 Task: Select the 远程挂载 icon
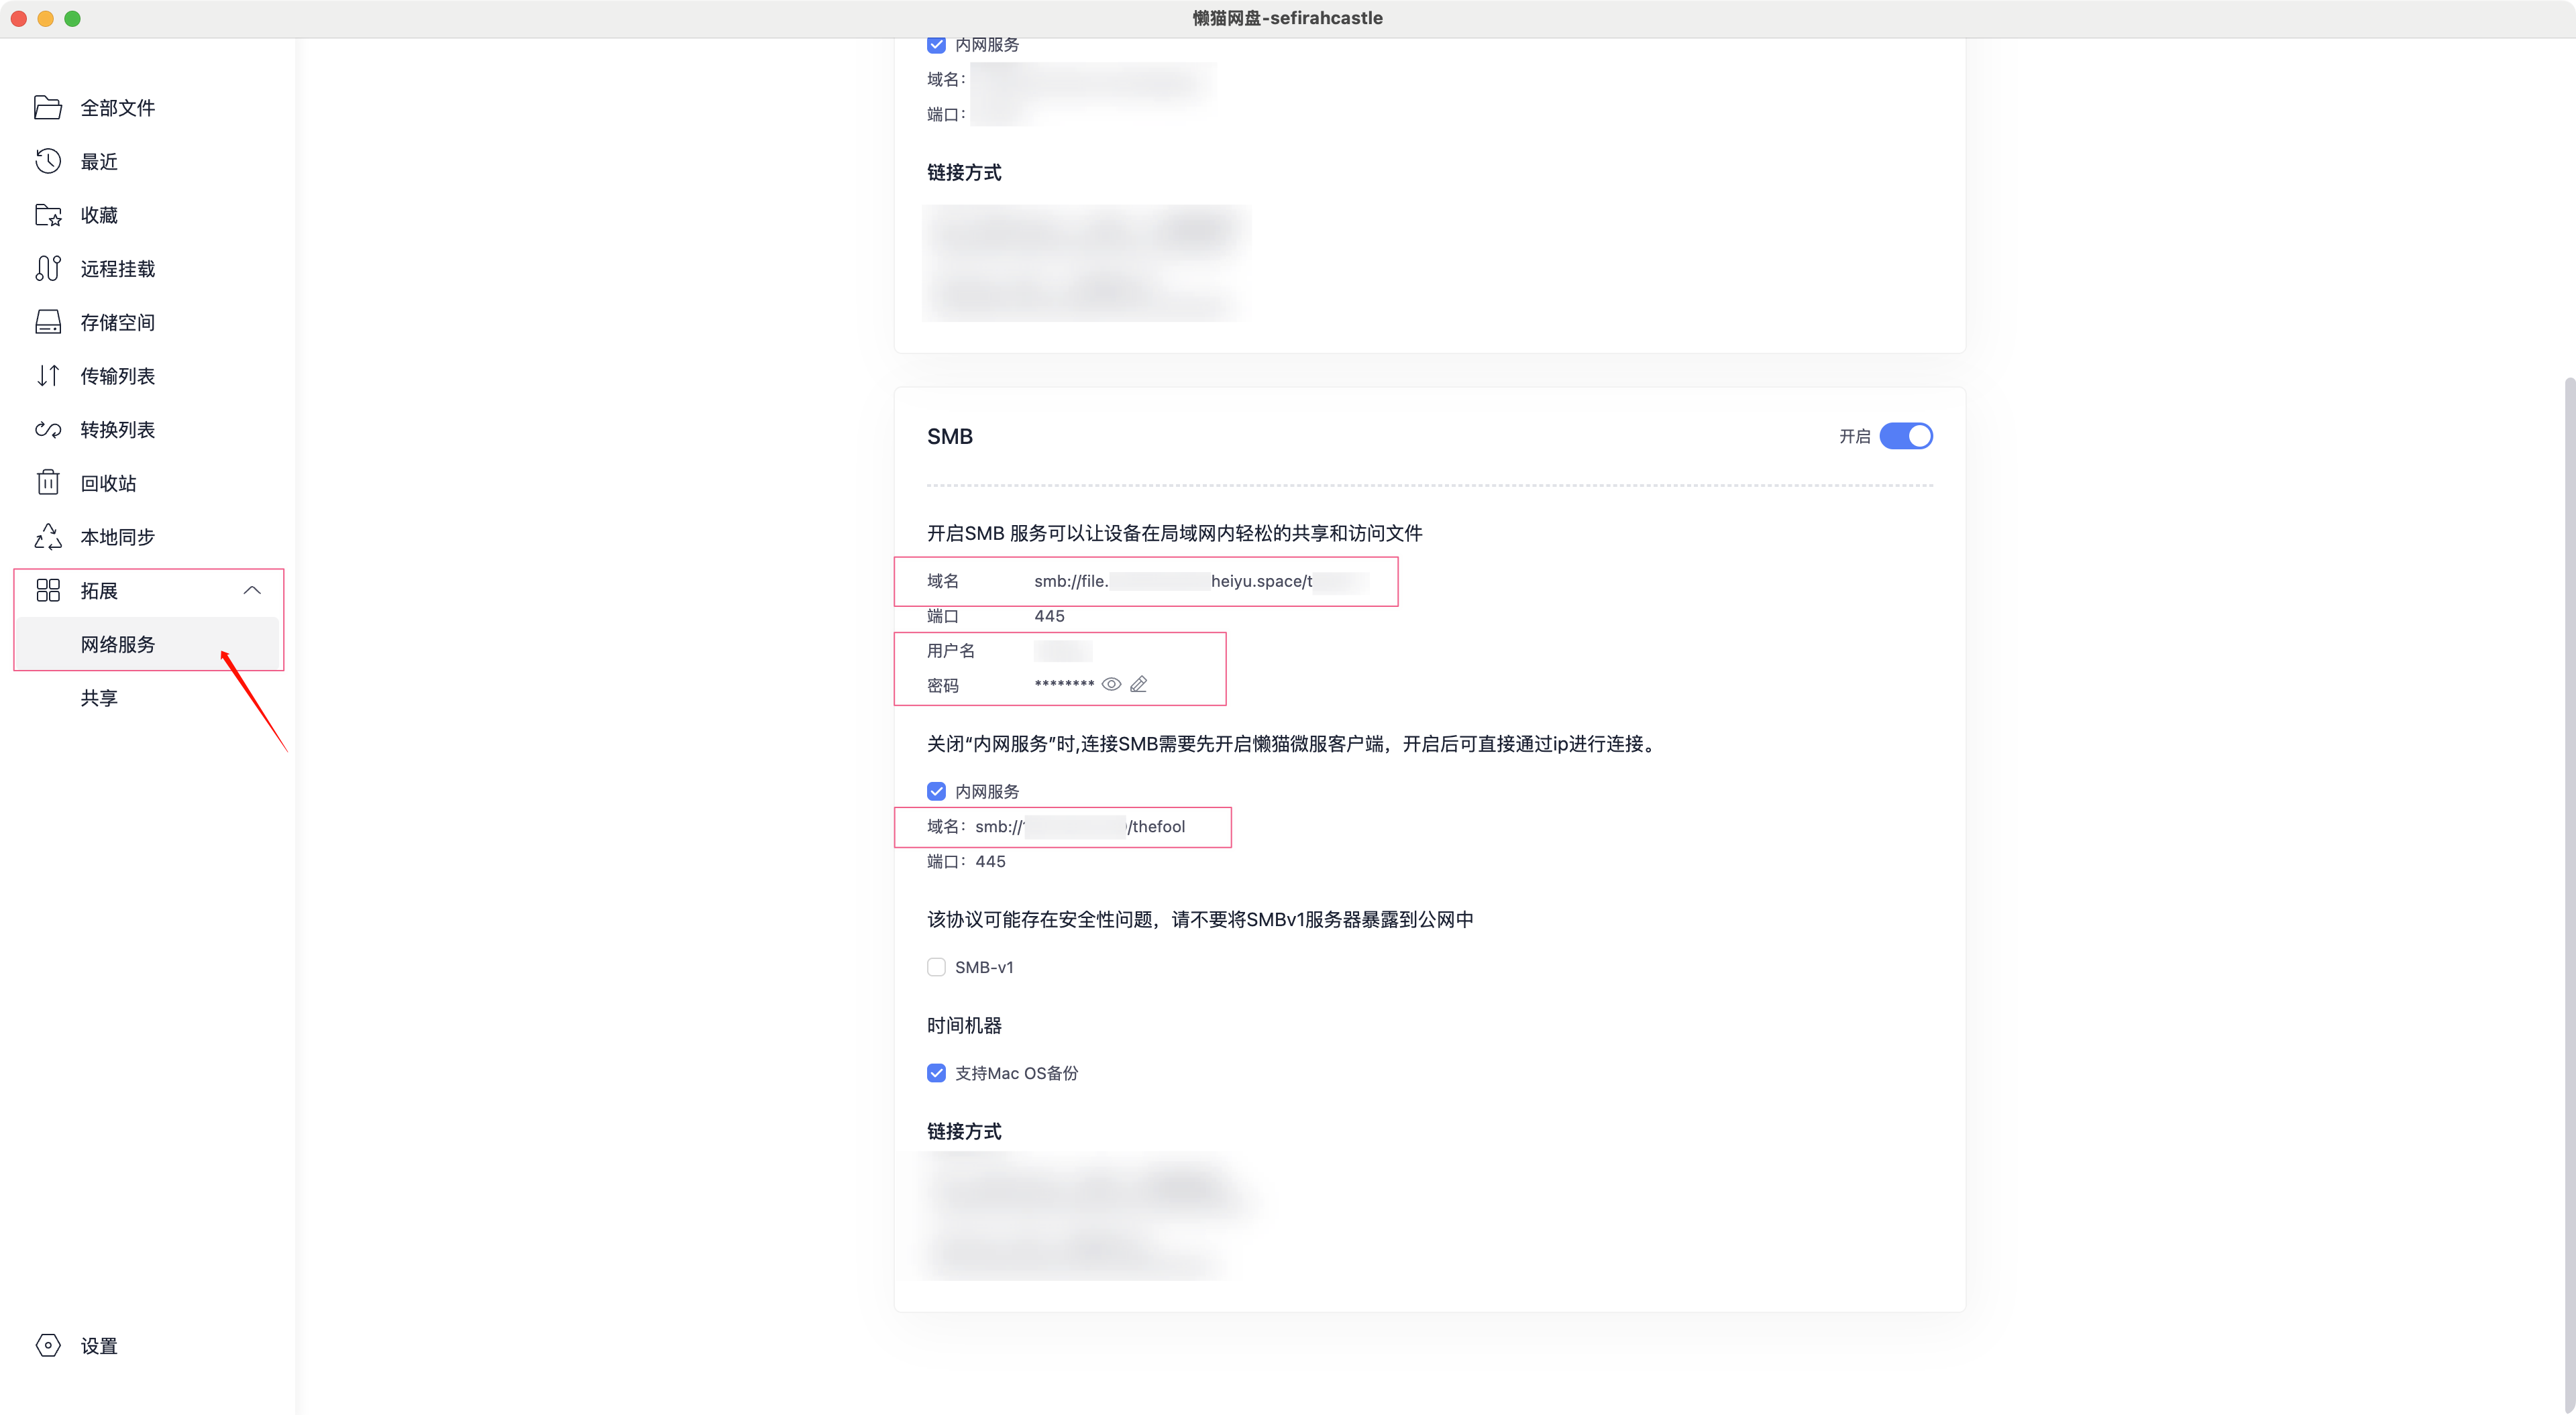(x=47, y=268)
